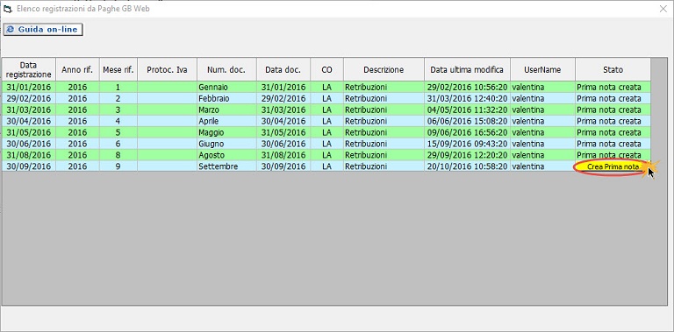Click the Protoc. Iva column header
This screenshot has height=332, width=674.
click(x=168, y=69)
